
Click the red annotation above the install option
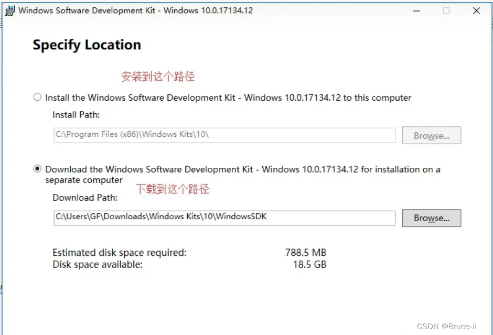click(x=158, y=77)
